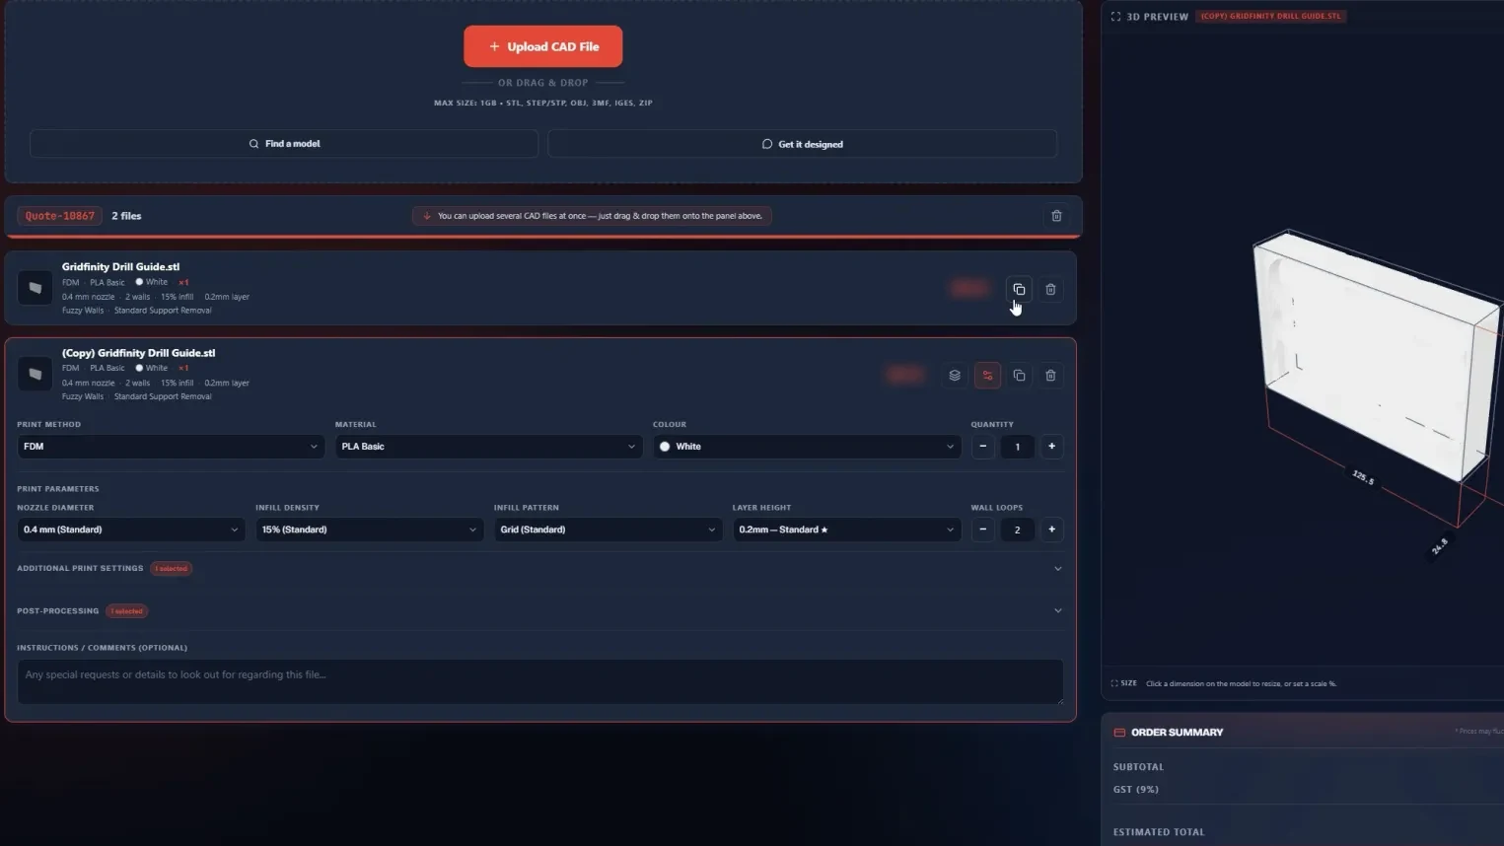Expand the Additional Print Settings section

click(x=539, y=569)
